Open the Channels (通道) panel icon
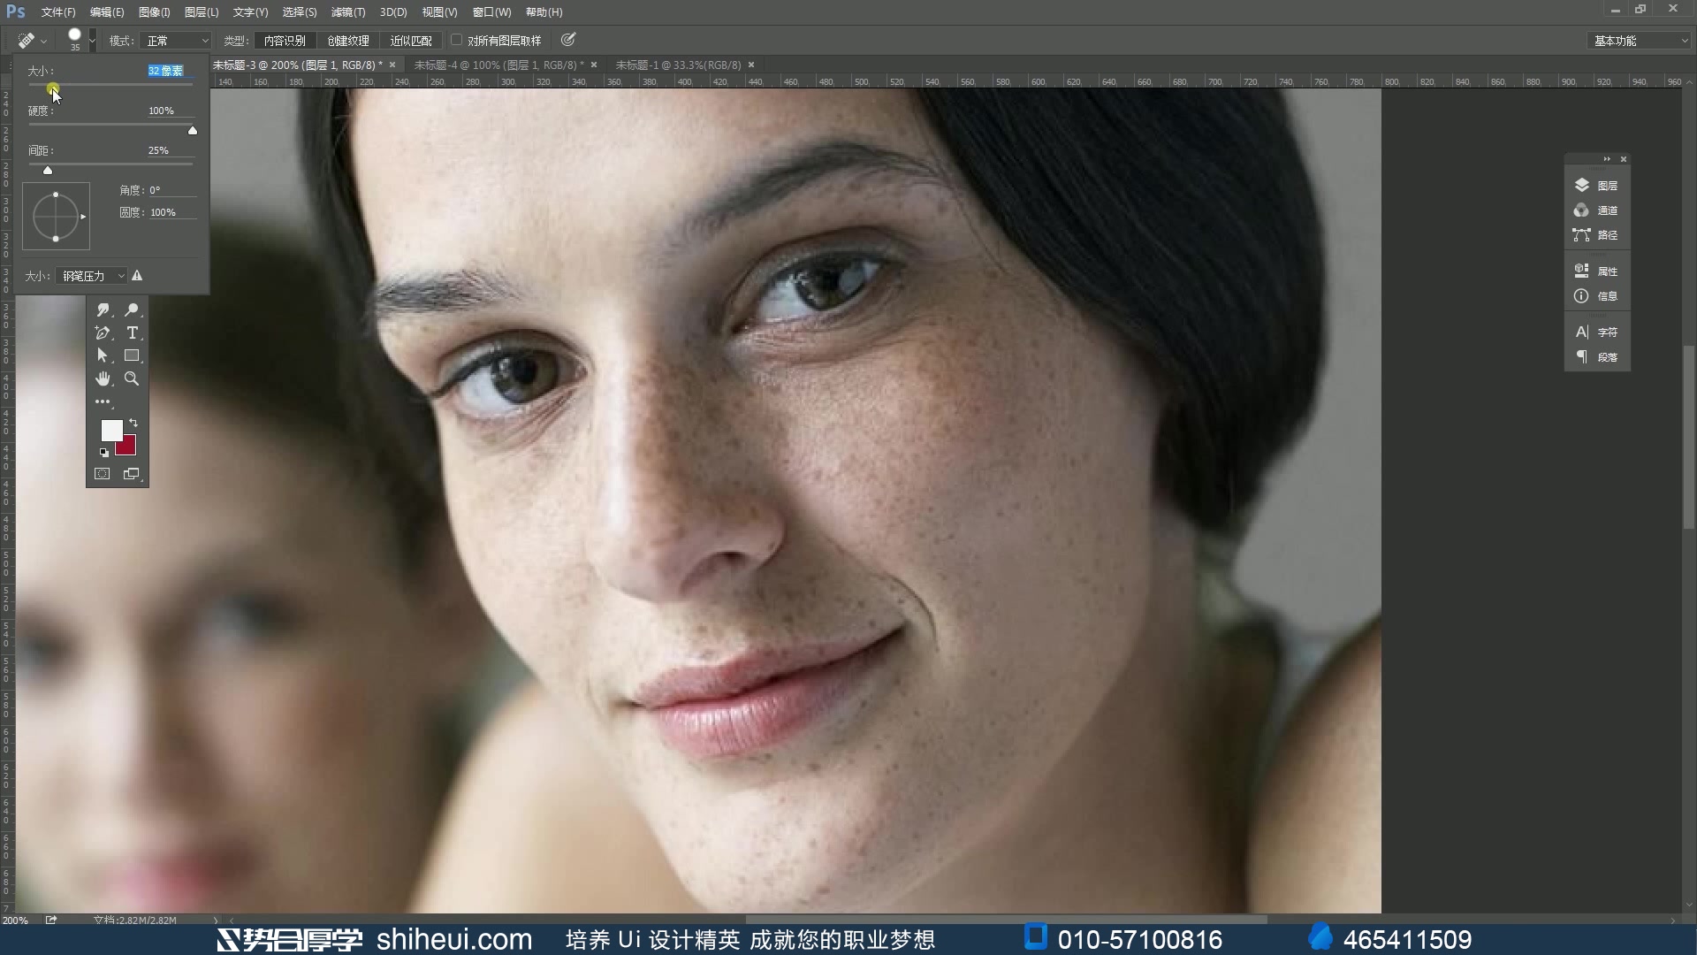1697x955 pixels. (1582, 210)
